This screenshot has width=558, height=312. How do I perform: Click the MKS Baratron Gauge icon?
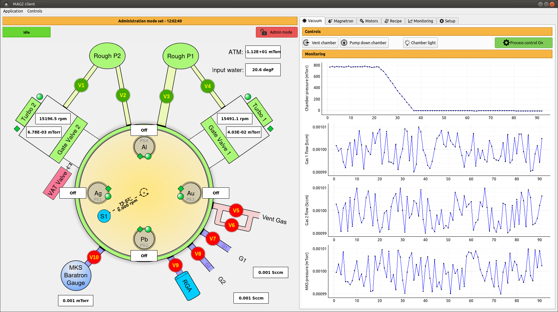click(x=76, y=275)
